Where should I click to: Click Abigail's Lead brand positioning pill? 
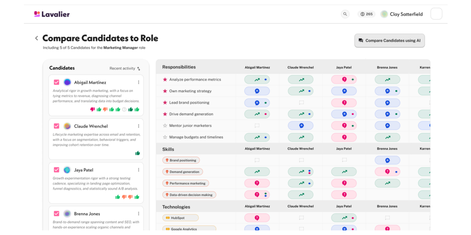click(x=257, y=102)
